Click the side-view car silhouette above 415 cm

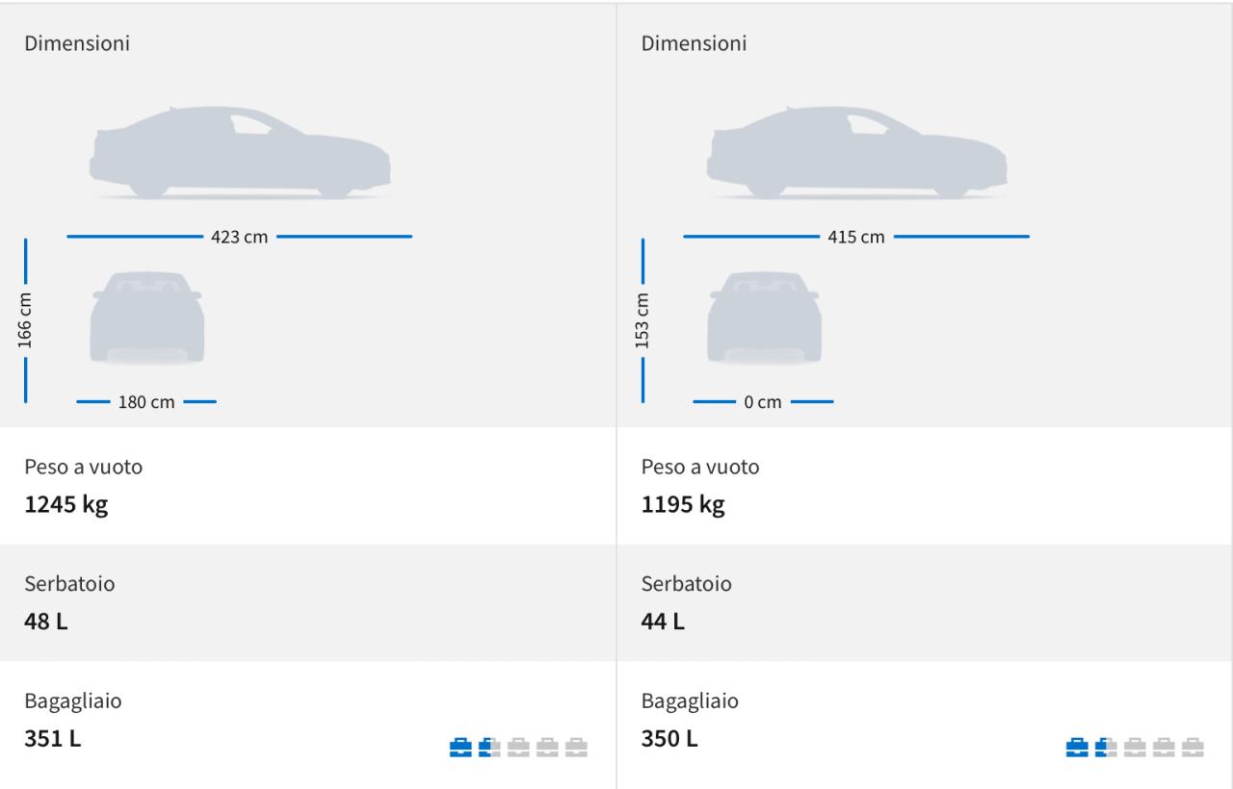856,153
